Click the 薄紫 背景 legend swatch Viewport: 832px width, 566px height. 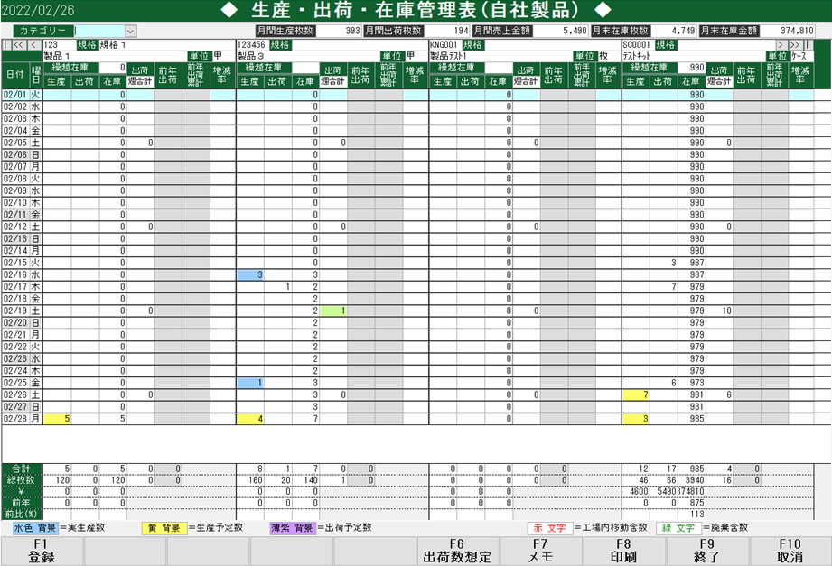[x=292, y=526]
